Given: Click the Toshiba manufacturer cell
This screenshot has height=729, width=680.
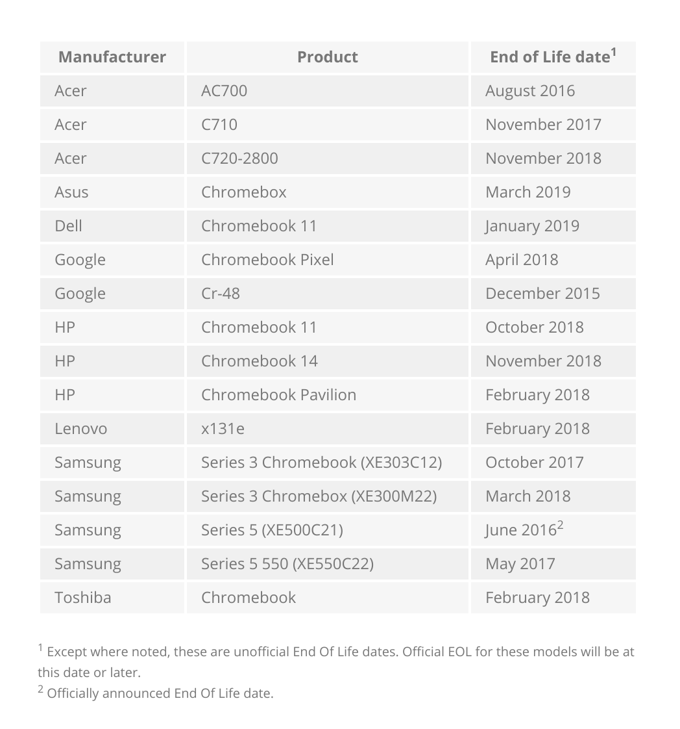Looking at the screenshot, I should click(x=112, y=598).
